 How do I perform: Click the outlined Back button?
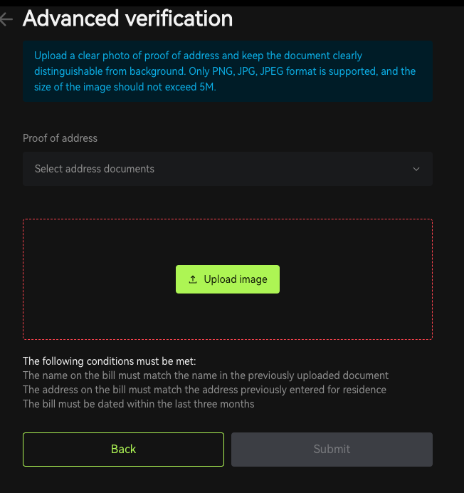[x=123, y=450]
